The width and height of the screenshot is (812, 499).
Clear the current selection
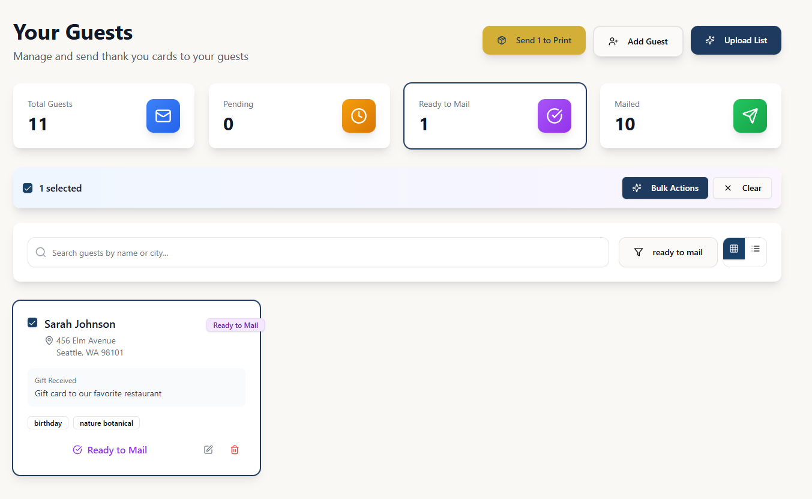(x=742, y=188)
